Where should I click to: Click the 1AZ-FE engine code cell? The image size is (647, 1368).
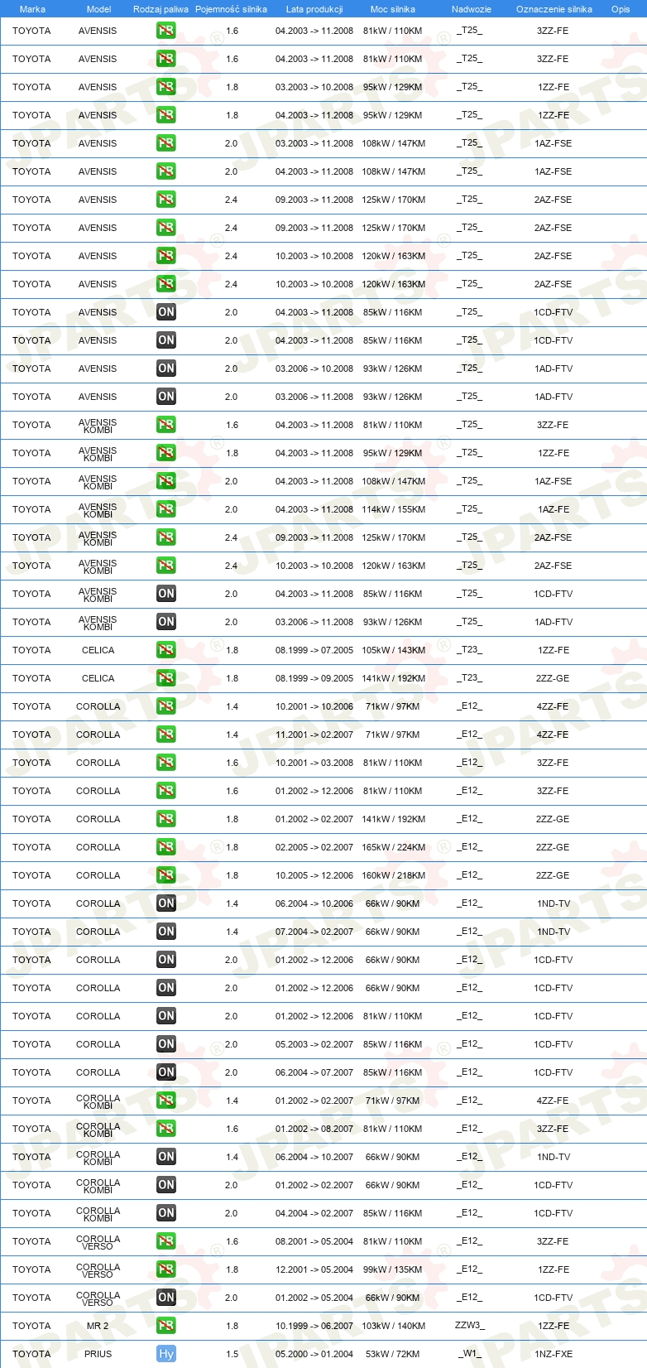click(553, 509)
